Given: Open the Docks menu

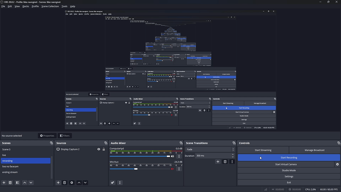Looking at the screenshot, I should point(26,6).
